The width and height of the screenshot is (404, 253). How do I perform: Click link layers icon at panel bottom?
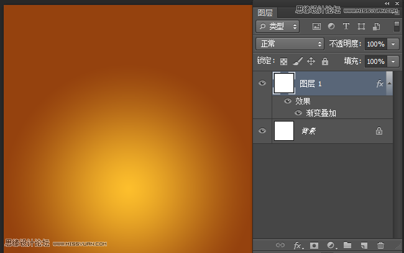[x=280, y=245]
